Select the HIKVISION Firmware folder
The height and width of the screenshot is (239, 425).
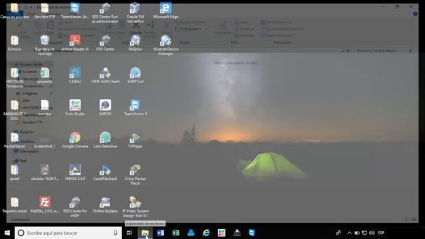tap(15, 78)
